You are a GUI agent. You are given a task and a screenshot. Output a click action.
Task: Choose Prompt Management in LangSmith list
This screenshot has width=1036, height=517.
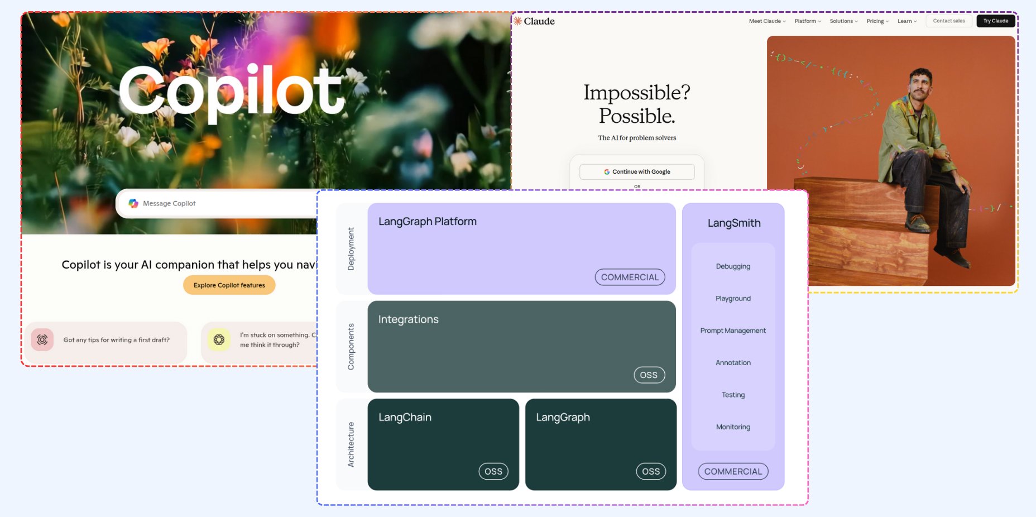pyautogui.click(x=733, y=331)
